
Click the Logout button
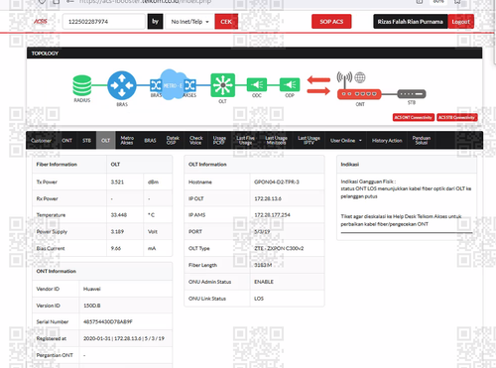pos(461,22)
